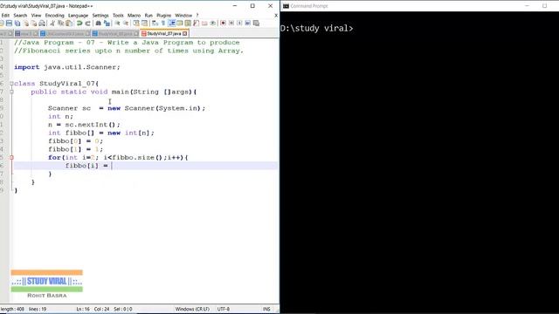Open the Function List toolbar icon
This screenshot has width=559, height=314.
pyautogui.click(x=196, y=24)
